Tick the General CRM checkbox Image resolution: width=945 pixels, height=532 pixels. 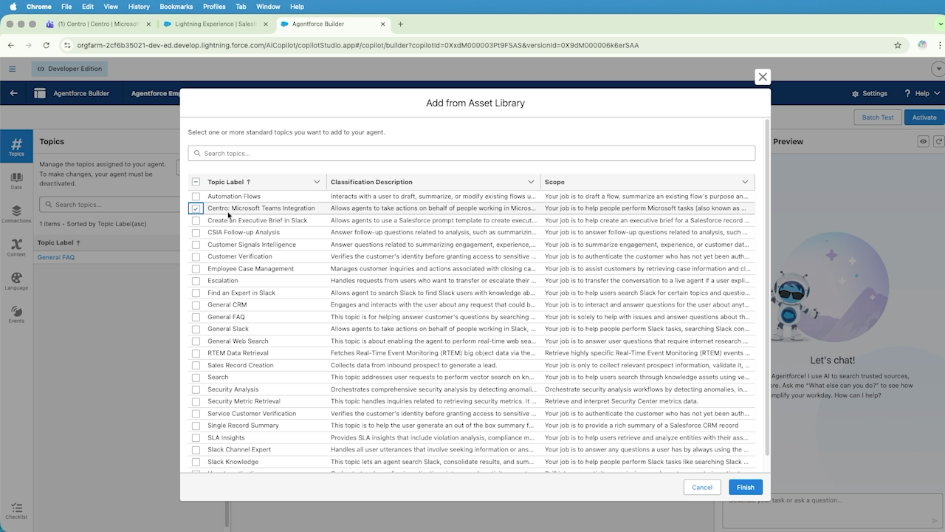pos(196,305)
